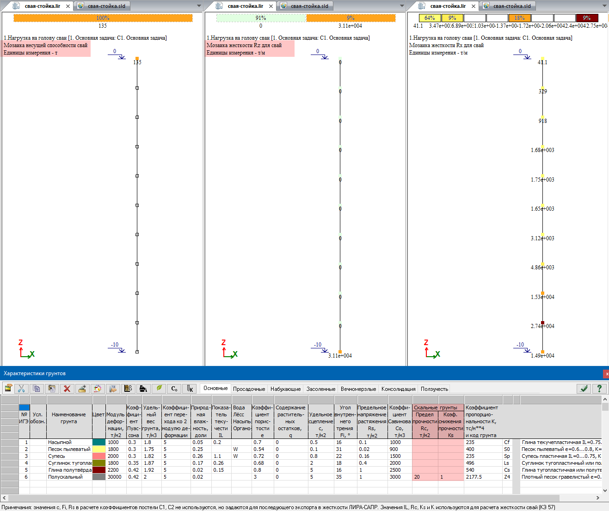Expand tab list dropdown in middle view pane
This screenshot has height=511, width=609.
tap(402, 6)
